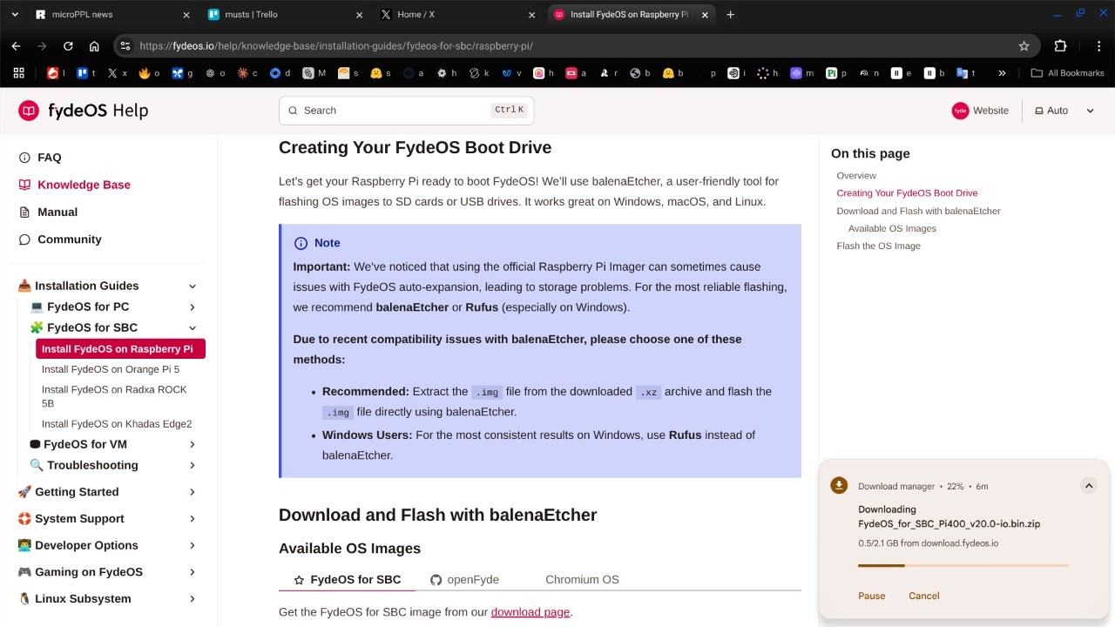This screenshot has width=1115, height=627.
Task: Expand the FydeOS for VM chevron
Action: pos(193,444)
